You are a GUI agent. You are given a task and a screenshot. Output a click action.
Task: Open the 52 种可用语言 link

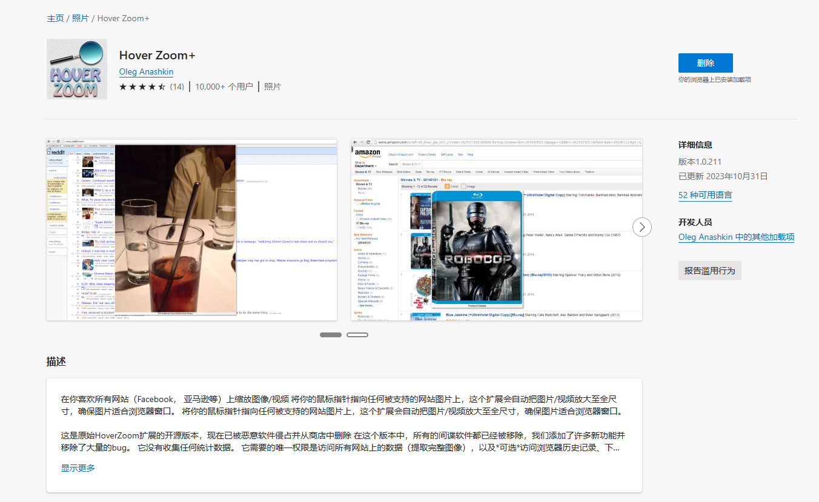(705, 195)
